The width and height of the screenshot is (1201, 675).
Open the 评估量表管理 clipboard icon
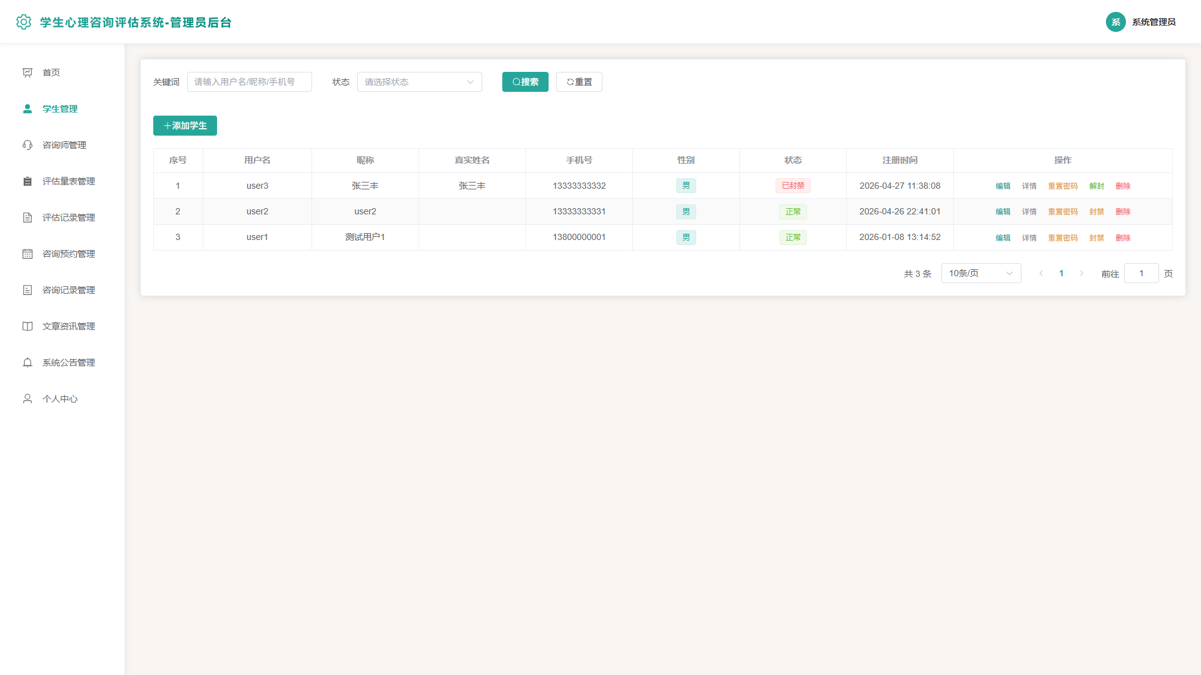[x=28, y=181]
